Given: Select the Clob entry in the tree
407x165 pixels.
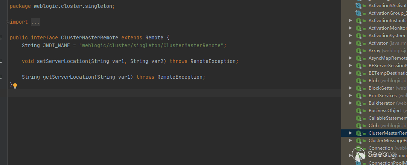Looking at the screenshot, I should pyautogui.click(x=373, y=126).
